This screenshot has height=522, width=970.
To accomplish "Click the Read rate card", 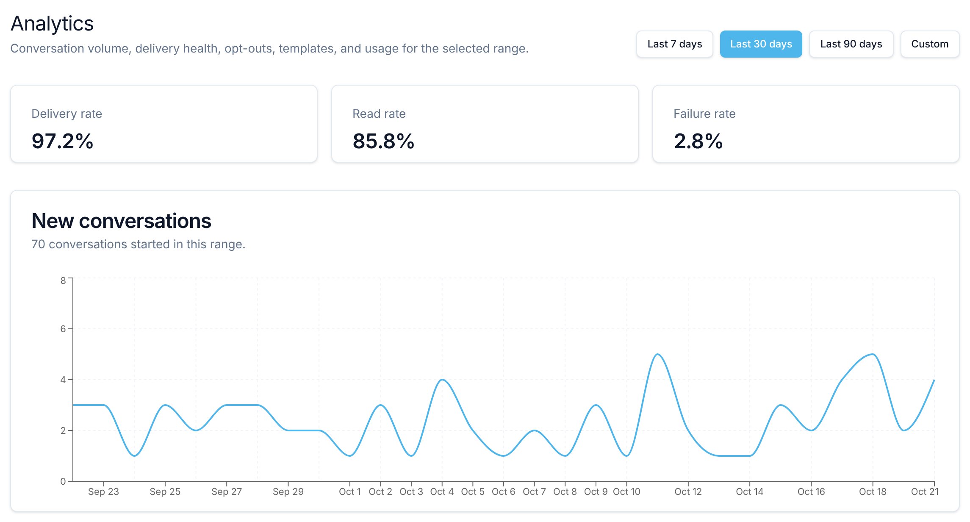I will click(x=485, y=124).
